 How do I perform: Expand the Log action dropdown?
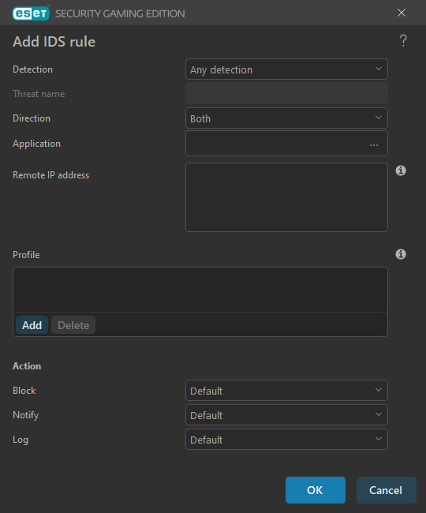tap(286, 440)
